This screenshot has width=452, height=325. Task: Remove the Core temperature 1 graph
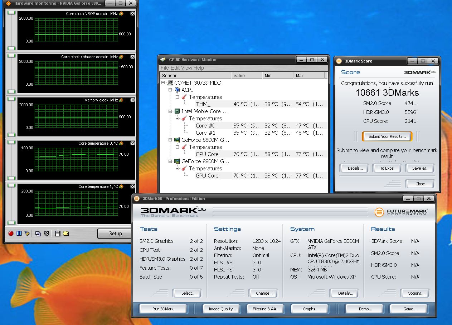tap(132, 186)
